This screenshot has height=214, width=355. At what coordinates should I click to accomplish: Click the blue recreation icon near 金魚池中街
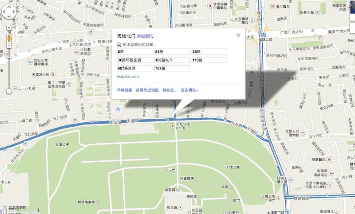(x=118, y=109)
